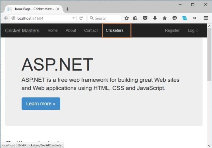Image resolution: width=212 pixels, height=148 pixels.
Task: Open the Cricketers nav link
Action: [x=115, y=31]
